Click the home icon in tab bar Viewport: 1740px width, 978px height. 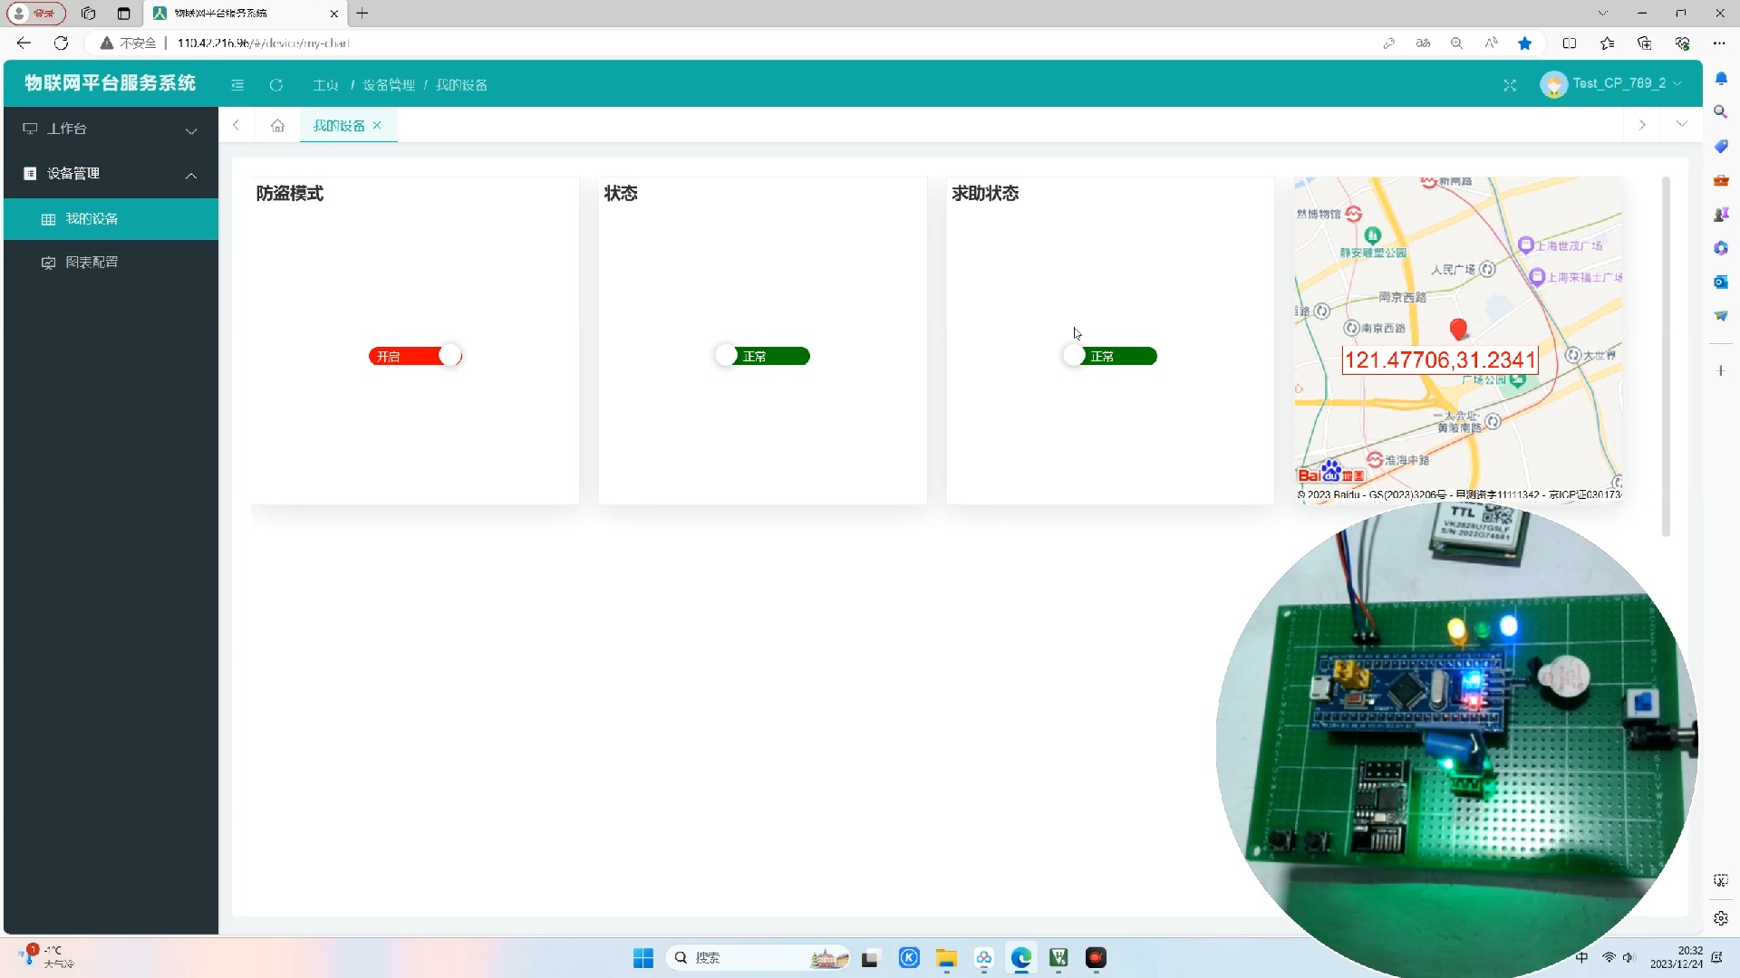[277, 126]
